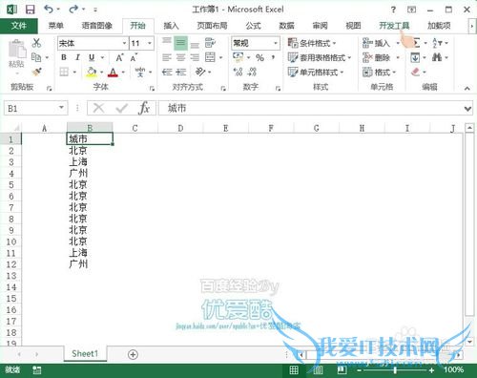The height and width of the screenshot is (378, 477).
Task: Open Cell Styles menu
Action: click(x=316, y=73)
